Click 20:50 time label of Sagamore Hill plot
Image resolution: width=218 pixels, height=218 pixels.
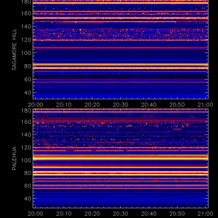(x=177, y=105)
